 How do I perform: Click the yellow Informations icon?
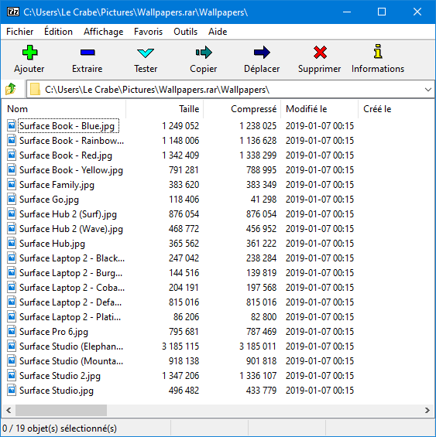coord(378,52)
